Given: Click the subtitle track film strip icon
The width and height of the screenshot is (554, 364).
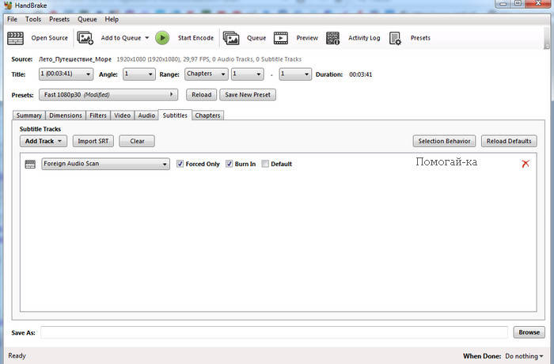Looking at the screenshot, I should point(30,164).
